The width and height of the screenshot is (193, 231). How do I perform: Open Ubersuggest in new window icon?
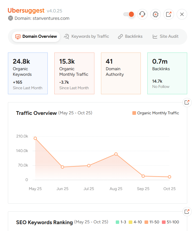click(x=169, y=14)
